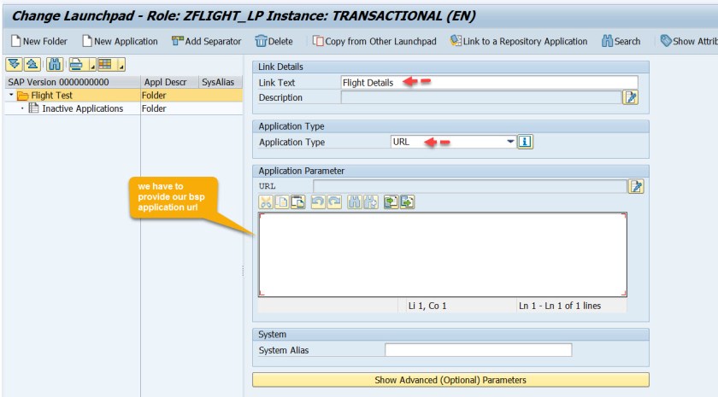Click inside the URL text editor area
This screenshot has width=718, height=397.
point(443,254)
